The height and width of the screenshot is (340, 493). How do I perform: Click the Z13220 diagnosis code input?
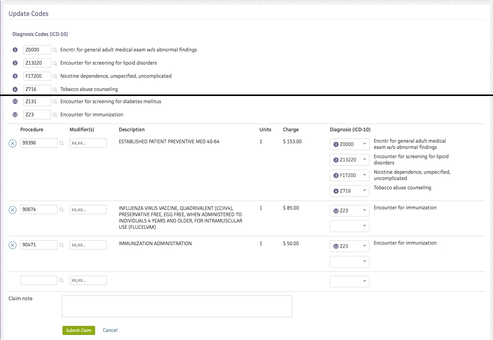pos(37,63)
